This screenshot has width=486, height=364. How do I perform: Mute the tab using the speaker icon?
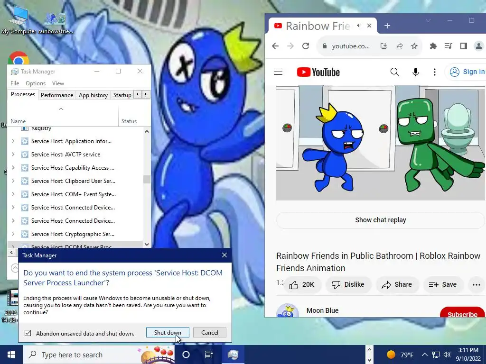[359, 26]
